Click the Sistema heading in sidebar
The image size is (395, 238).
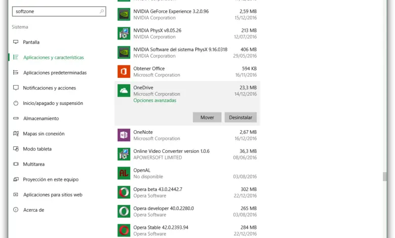(20, 27)
